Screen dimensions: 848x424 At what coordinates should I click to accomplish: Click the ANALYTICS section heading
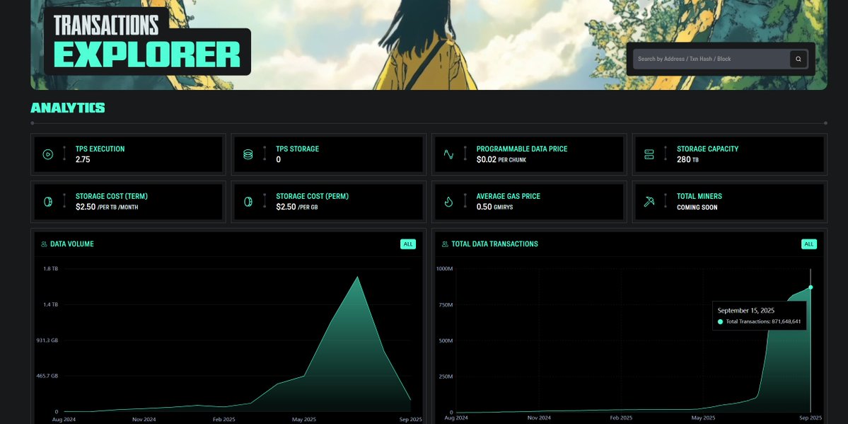[68, 108]
